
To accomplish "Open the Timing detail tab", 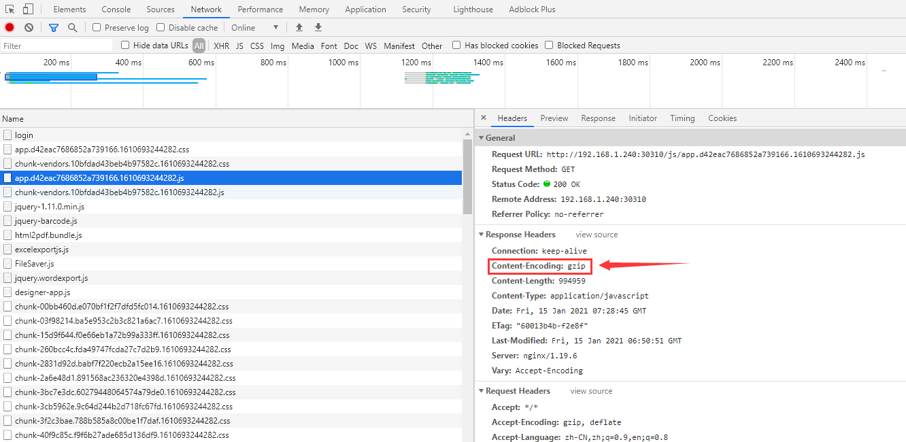I will click(682, 118).
